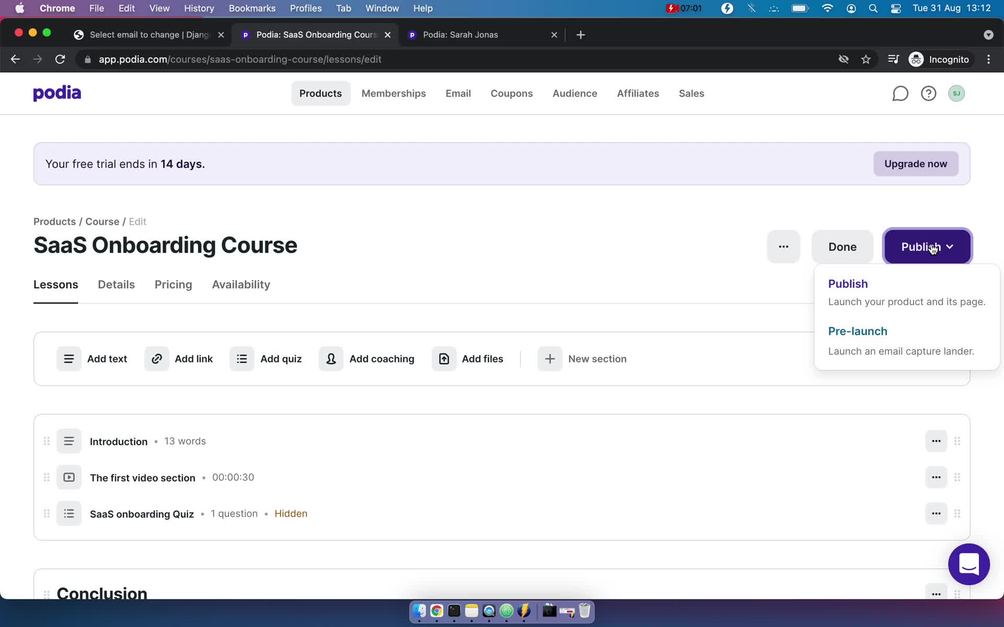This screenshot has height=627, width=1004.
Task: Click the three-dot menu for SaaS onboarding Quiz
Action: 936,513
